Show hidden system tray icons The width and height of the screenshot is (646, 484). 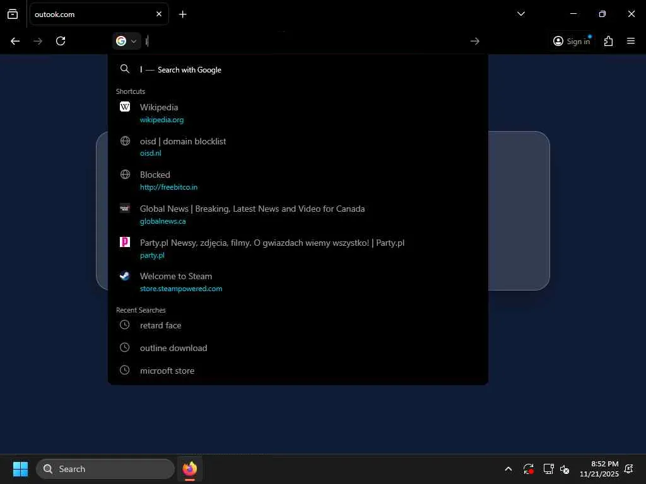508,469
